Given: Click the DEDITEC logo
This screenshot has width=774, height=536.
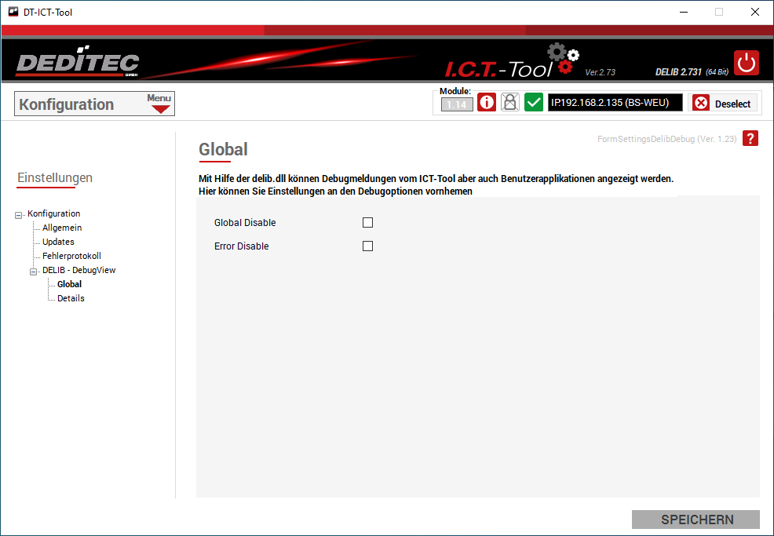Looking at the screenshot, I should click(77, 64).
